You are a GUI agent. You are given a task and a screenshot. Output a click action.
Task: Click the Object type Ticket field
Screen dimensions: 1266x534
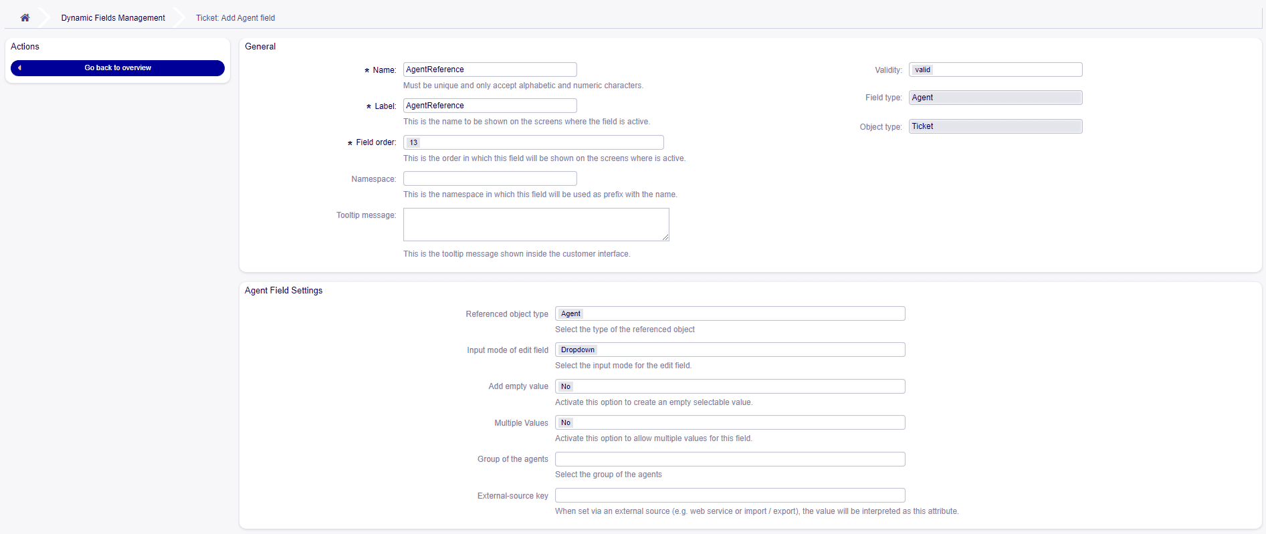(995, 126)
